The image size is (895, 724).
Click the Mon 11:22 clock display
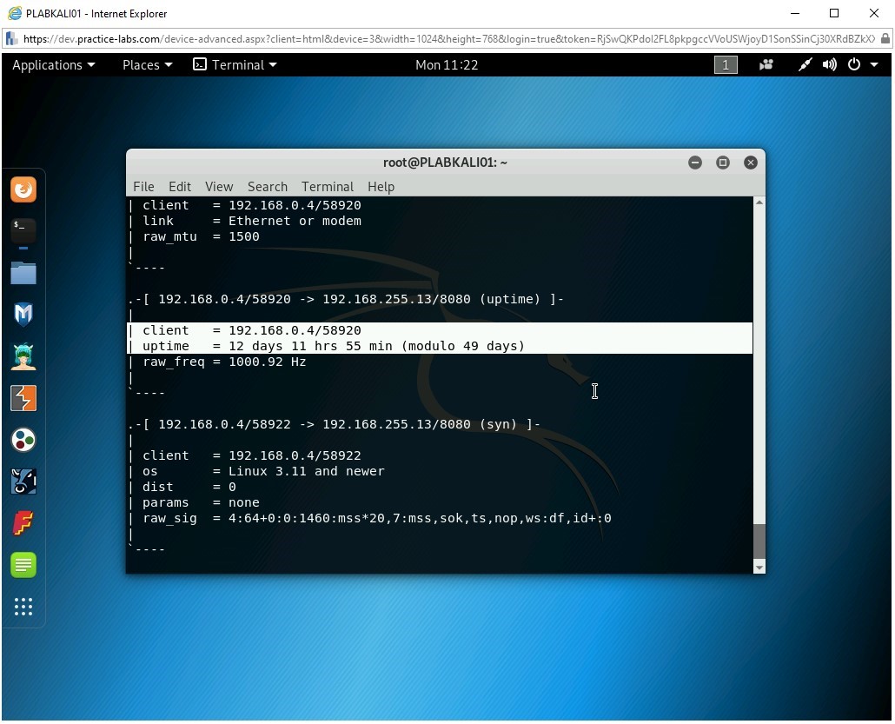447,64
